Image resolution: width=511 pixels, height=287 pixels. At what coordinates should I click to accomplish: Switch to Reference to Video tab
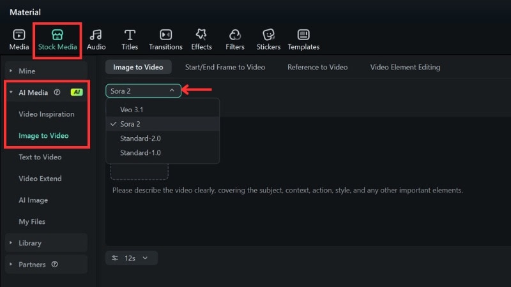[x=317, y=67]
